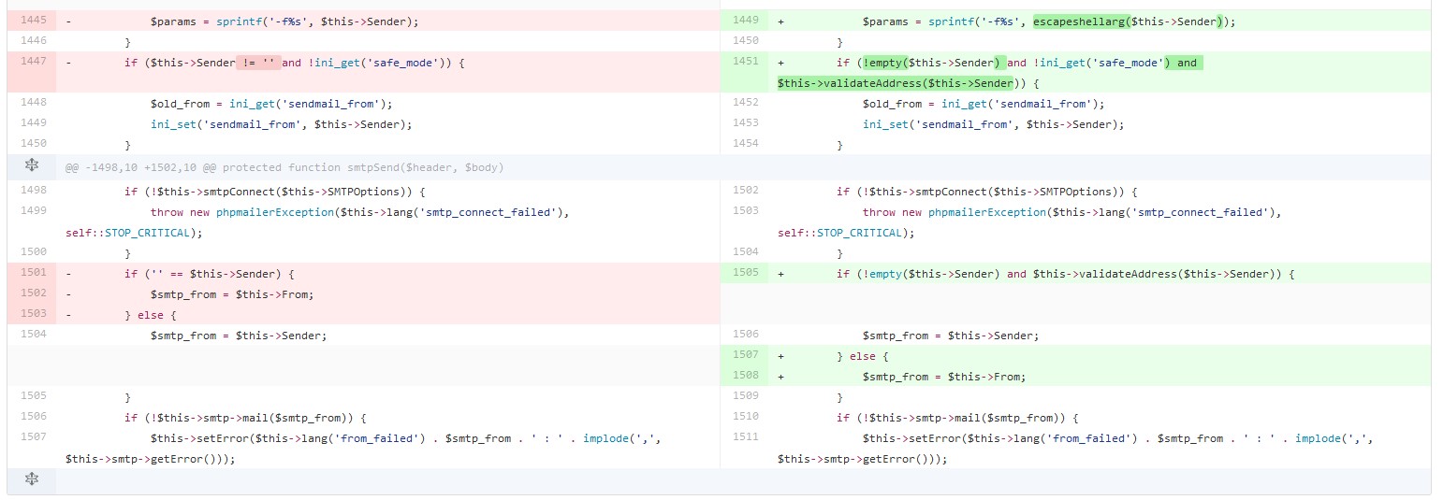Image resolution: width=1443 pixels, height=500 pixels.
Task: Click '$smtp_from = $this->Sender;' on old line 1504
Action: pyautogui.click(x=238, y=336)
